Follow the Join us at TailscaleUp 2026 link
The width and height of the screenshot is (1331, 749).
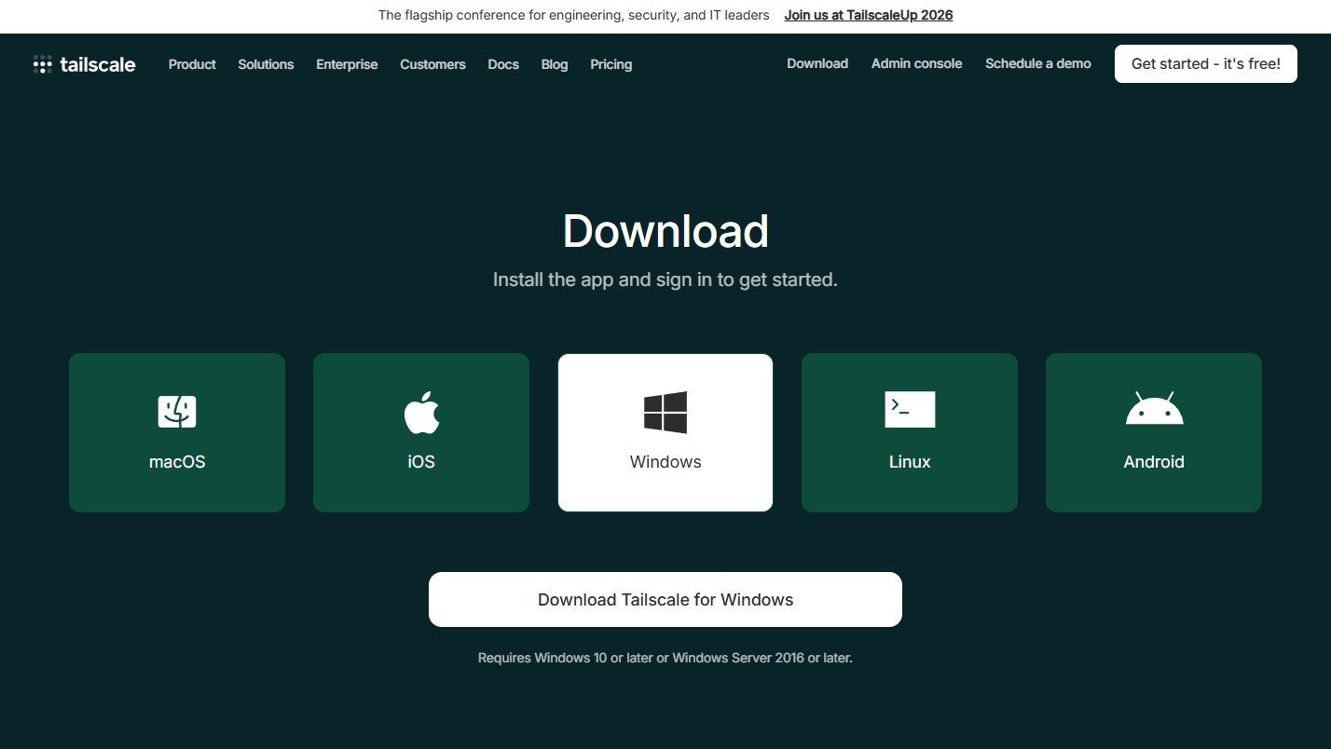point(869,15)
